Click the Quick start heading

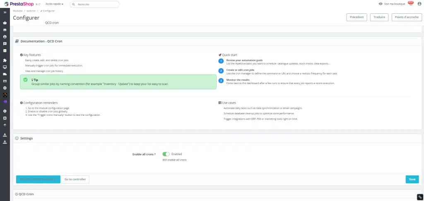point(229,55)
